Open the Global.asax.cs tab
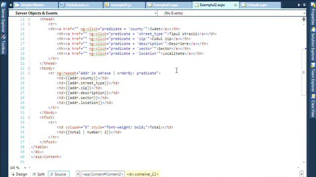The image size is (316, 177). coord(80,5)
